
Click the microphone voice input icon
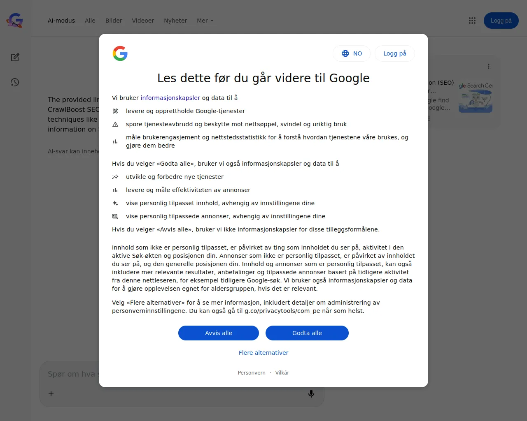click(311, 394)
